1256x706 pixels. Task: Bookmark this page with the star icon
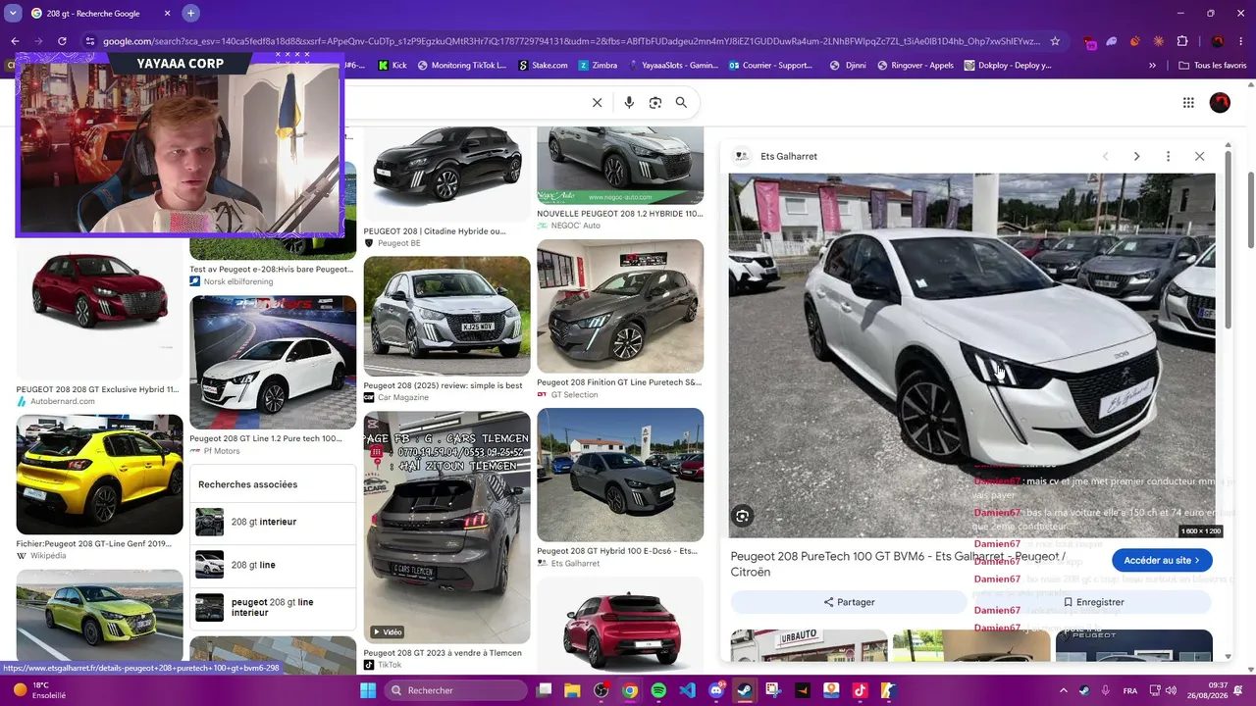[1055, 41]
